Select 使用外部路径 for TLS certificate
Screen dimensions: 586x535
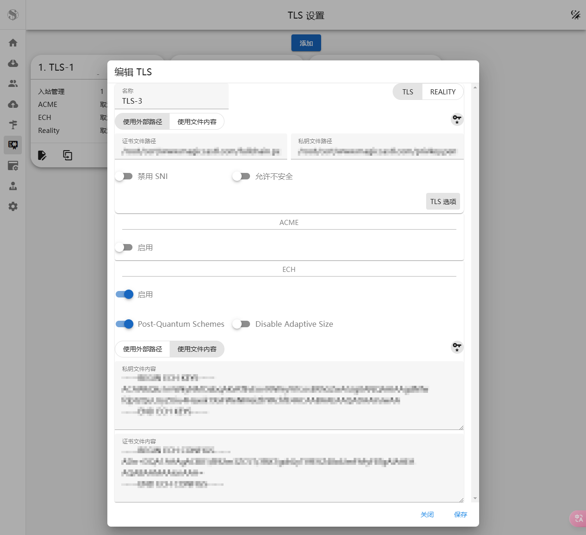tap(142, 122)
